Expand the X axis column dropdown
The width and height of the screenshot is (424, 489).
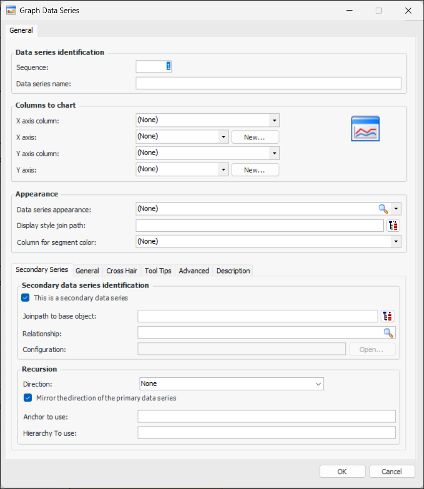point(274,120)
